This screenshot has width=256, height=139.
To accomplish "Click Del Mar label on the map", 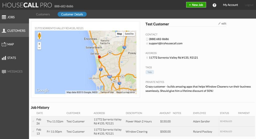I will (95, 54).
